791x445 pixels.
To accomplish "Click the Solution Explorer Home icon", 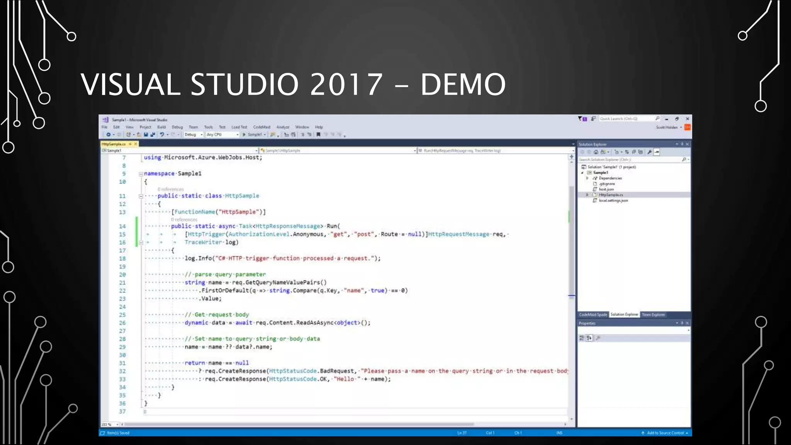I will click(596, 152).
